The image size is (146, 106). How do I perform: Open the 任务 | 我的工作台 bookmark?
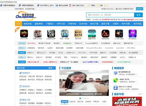click(78, 6)
